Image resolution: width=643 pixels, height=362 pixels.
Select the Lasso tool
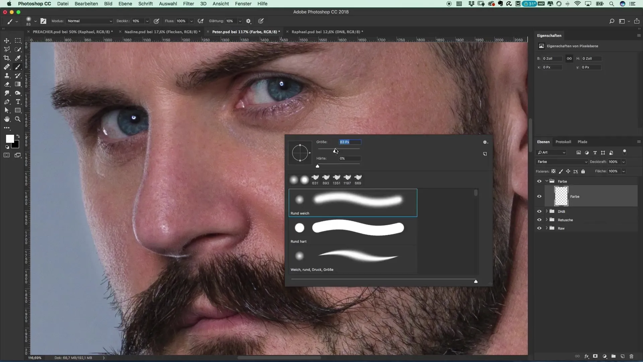tap(7, 49)
